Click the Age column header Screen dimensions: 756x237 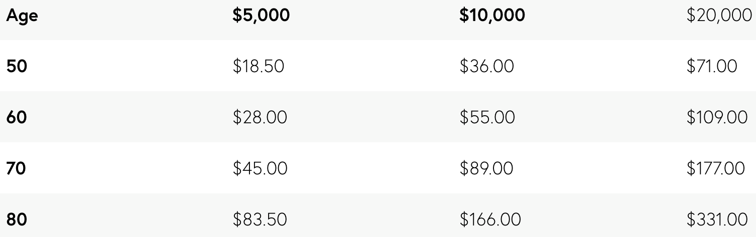[22, 17]
